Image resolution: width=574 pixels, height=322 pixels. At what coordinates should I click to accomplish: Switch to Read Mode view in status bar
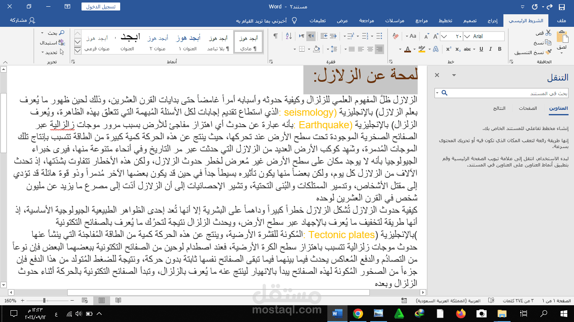coord(118,300)
